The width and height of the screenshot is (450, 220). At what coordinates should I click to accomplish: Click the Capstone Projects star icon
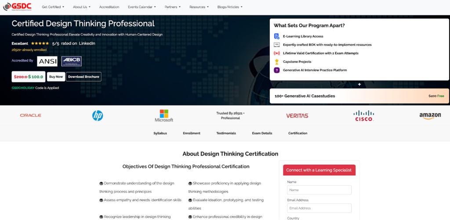pyautogui.click(x=277, y=61)
